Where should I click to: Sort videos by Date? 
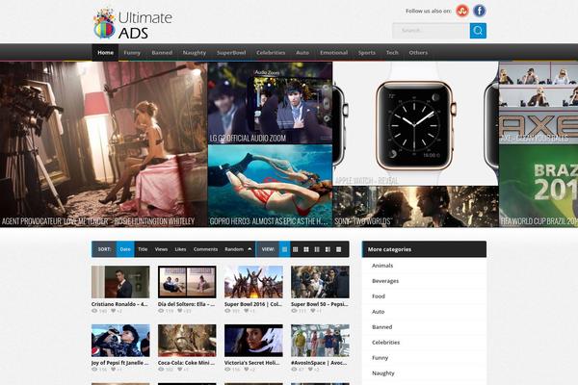[x=125, y=249]
